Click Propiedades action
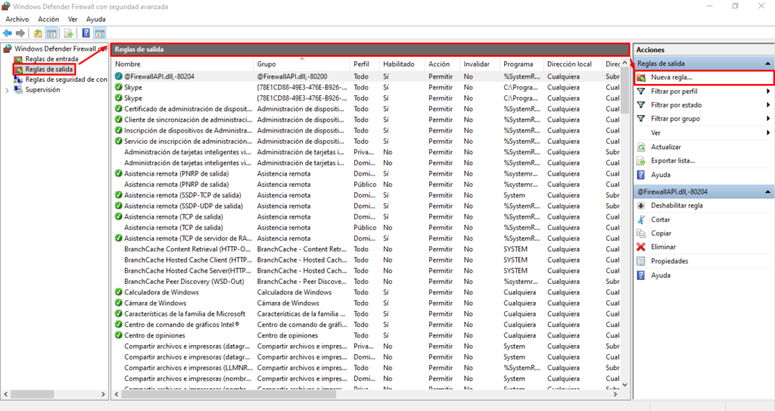The height and width of the screenshot is (411, 775). click(x=669, y=261)
